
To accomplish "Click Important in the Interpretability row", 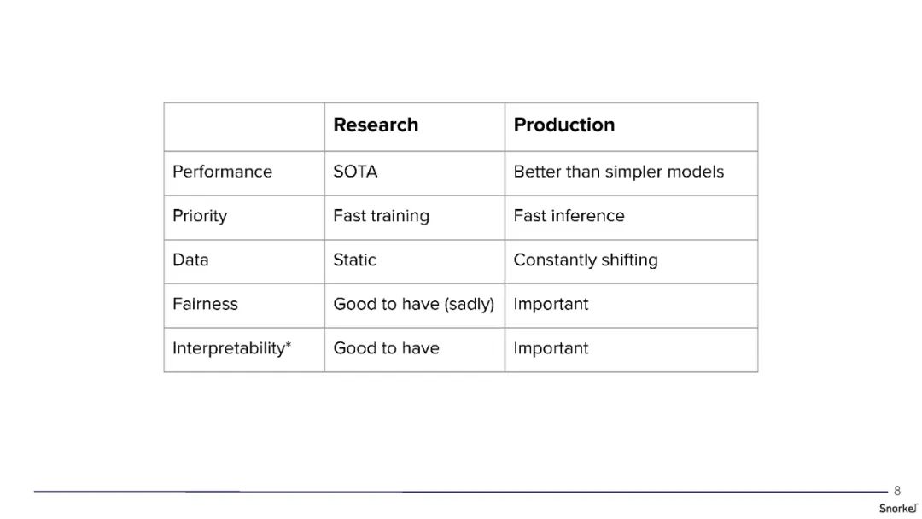I will coord(551,348).
